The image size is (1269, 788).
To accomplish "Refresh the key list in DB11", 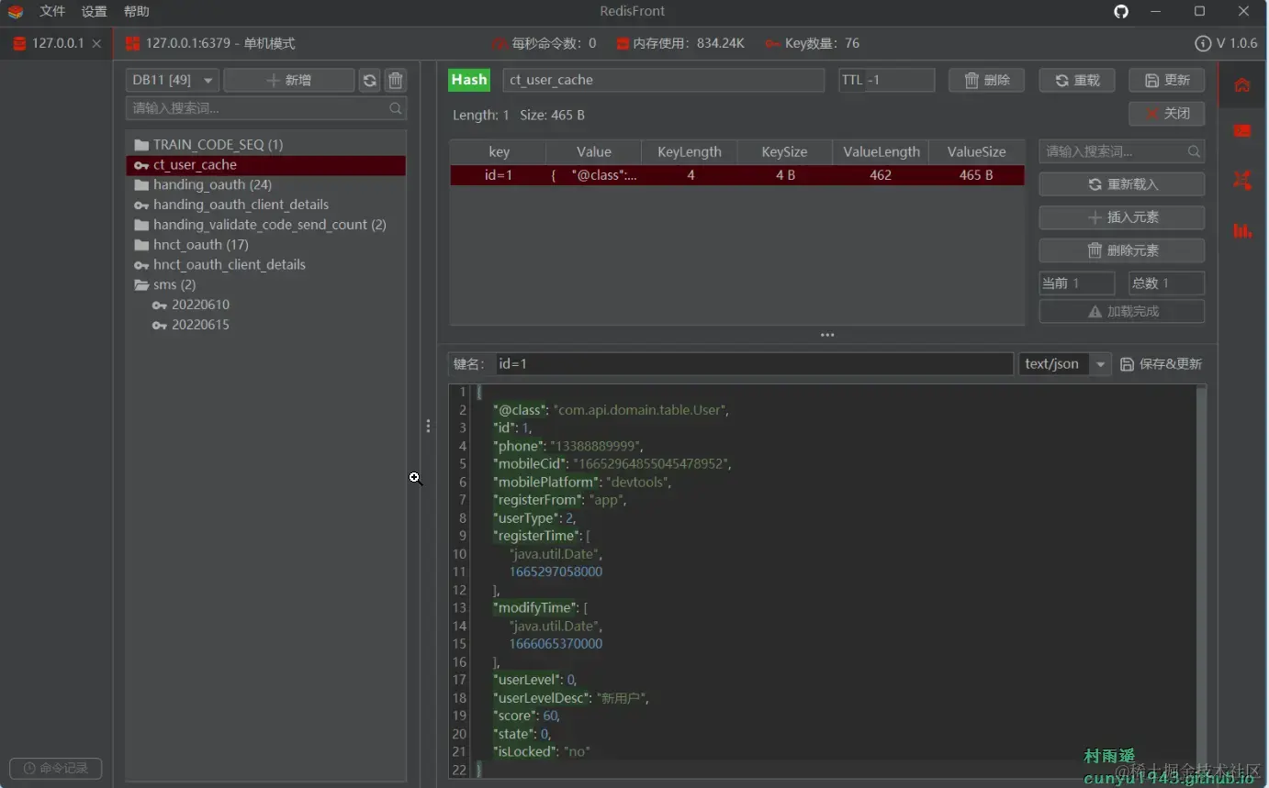I will click(369, 81).
